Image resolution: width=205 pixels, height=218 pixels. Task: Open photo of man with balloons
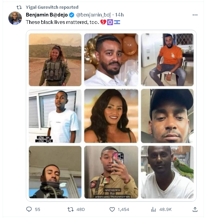click(111, 60)
